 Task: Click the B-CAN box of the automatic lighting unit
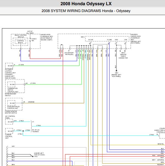9,66
